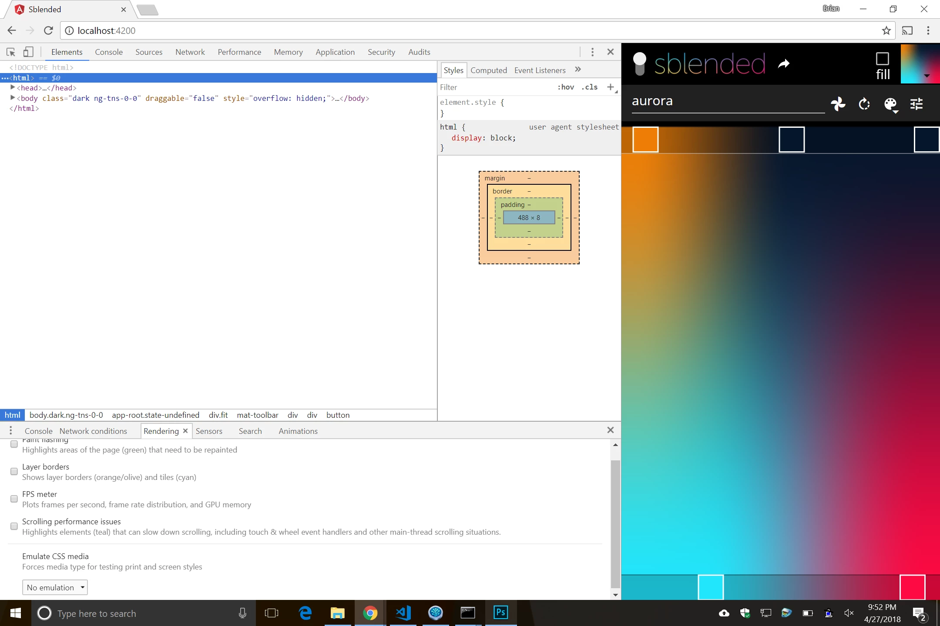Open the No emulation dropdown
This screenshot has width=940, height=626.
[x=55, y=587]
